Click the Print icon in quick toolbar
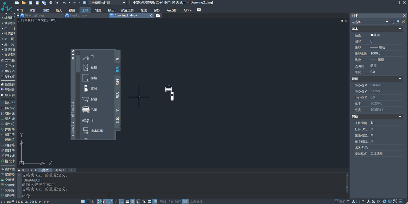This screenshot has height=204, width=408. (x=51, y=3)
